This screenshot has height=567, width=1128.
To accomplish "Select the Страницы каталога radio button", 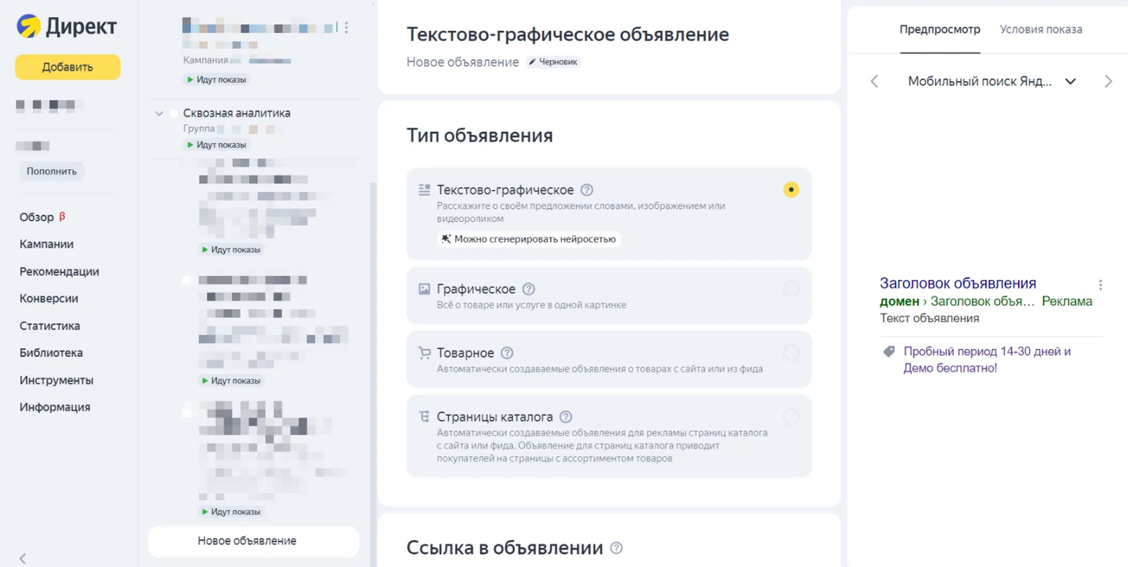I will [791, 417].
